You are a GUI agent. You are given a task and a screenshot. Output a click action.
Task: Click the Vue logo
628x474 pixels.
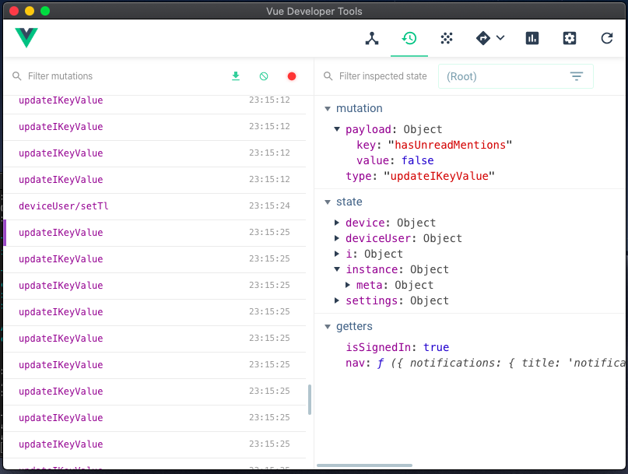tap(26, 37)
